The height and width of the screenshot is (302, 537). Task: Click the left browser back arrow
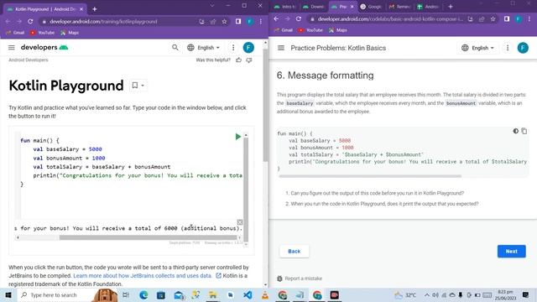[8, 21]
